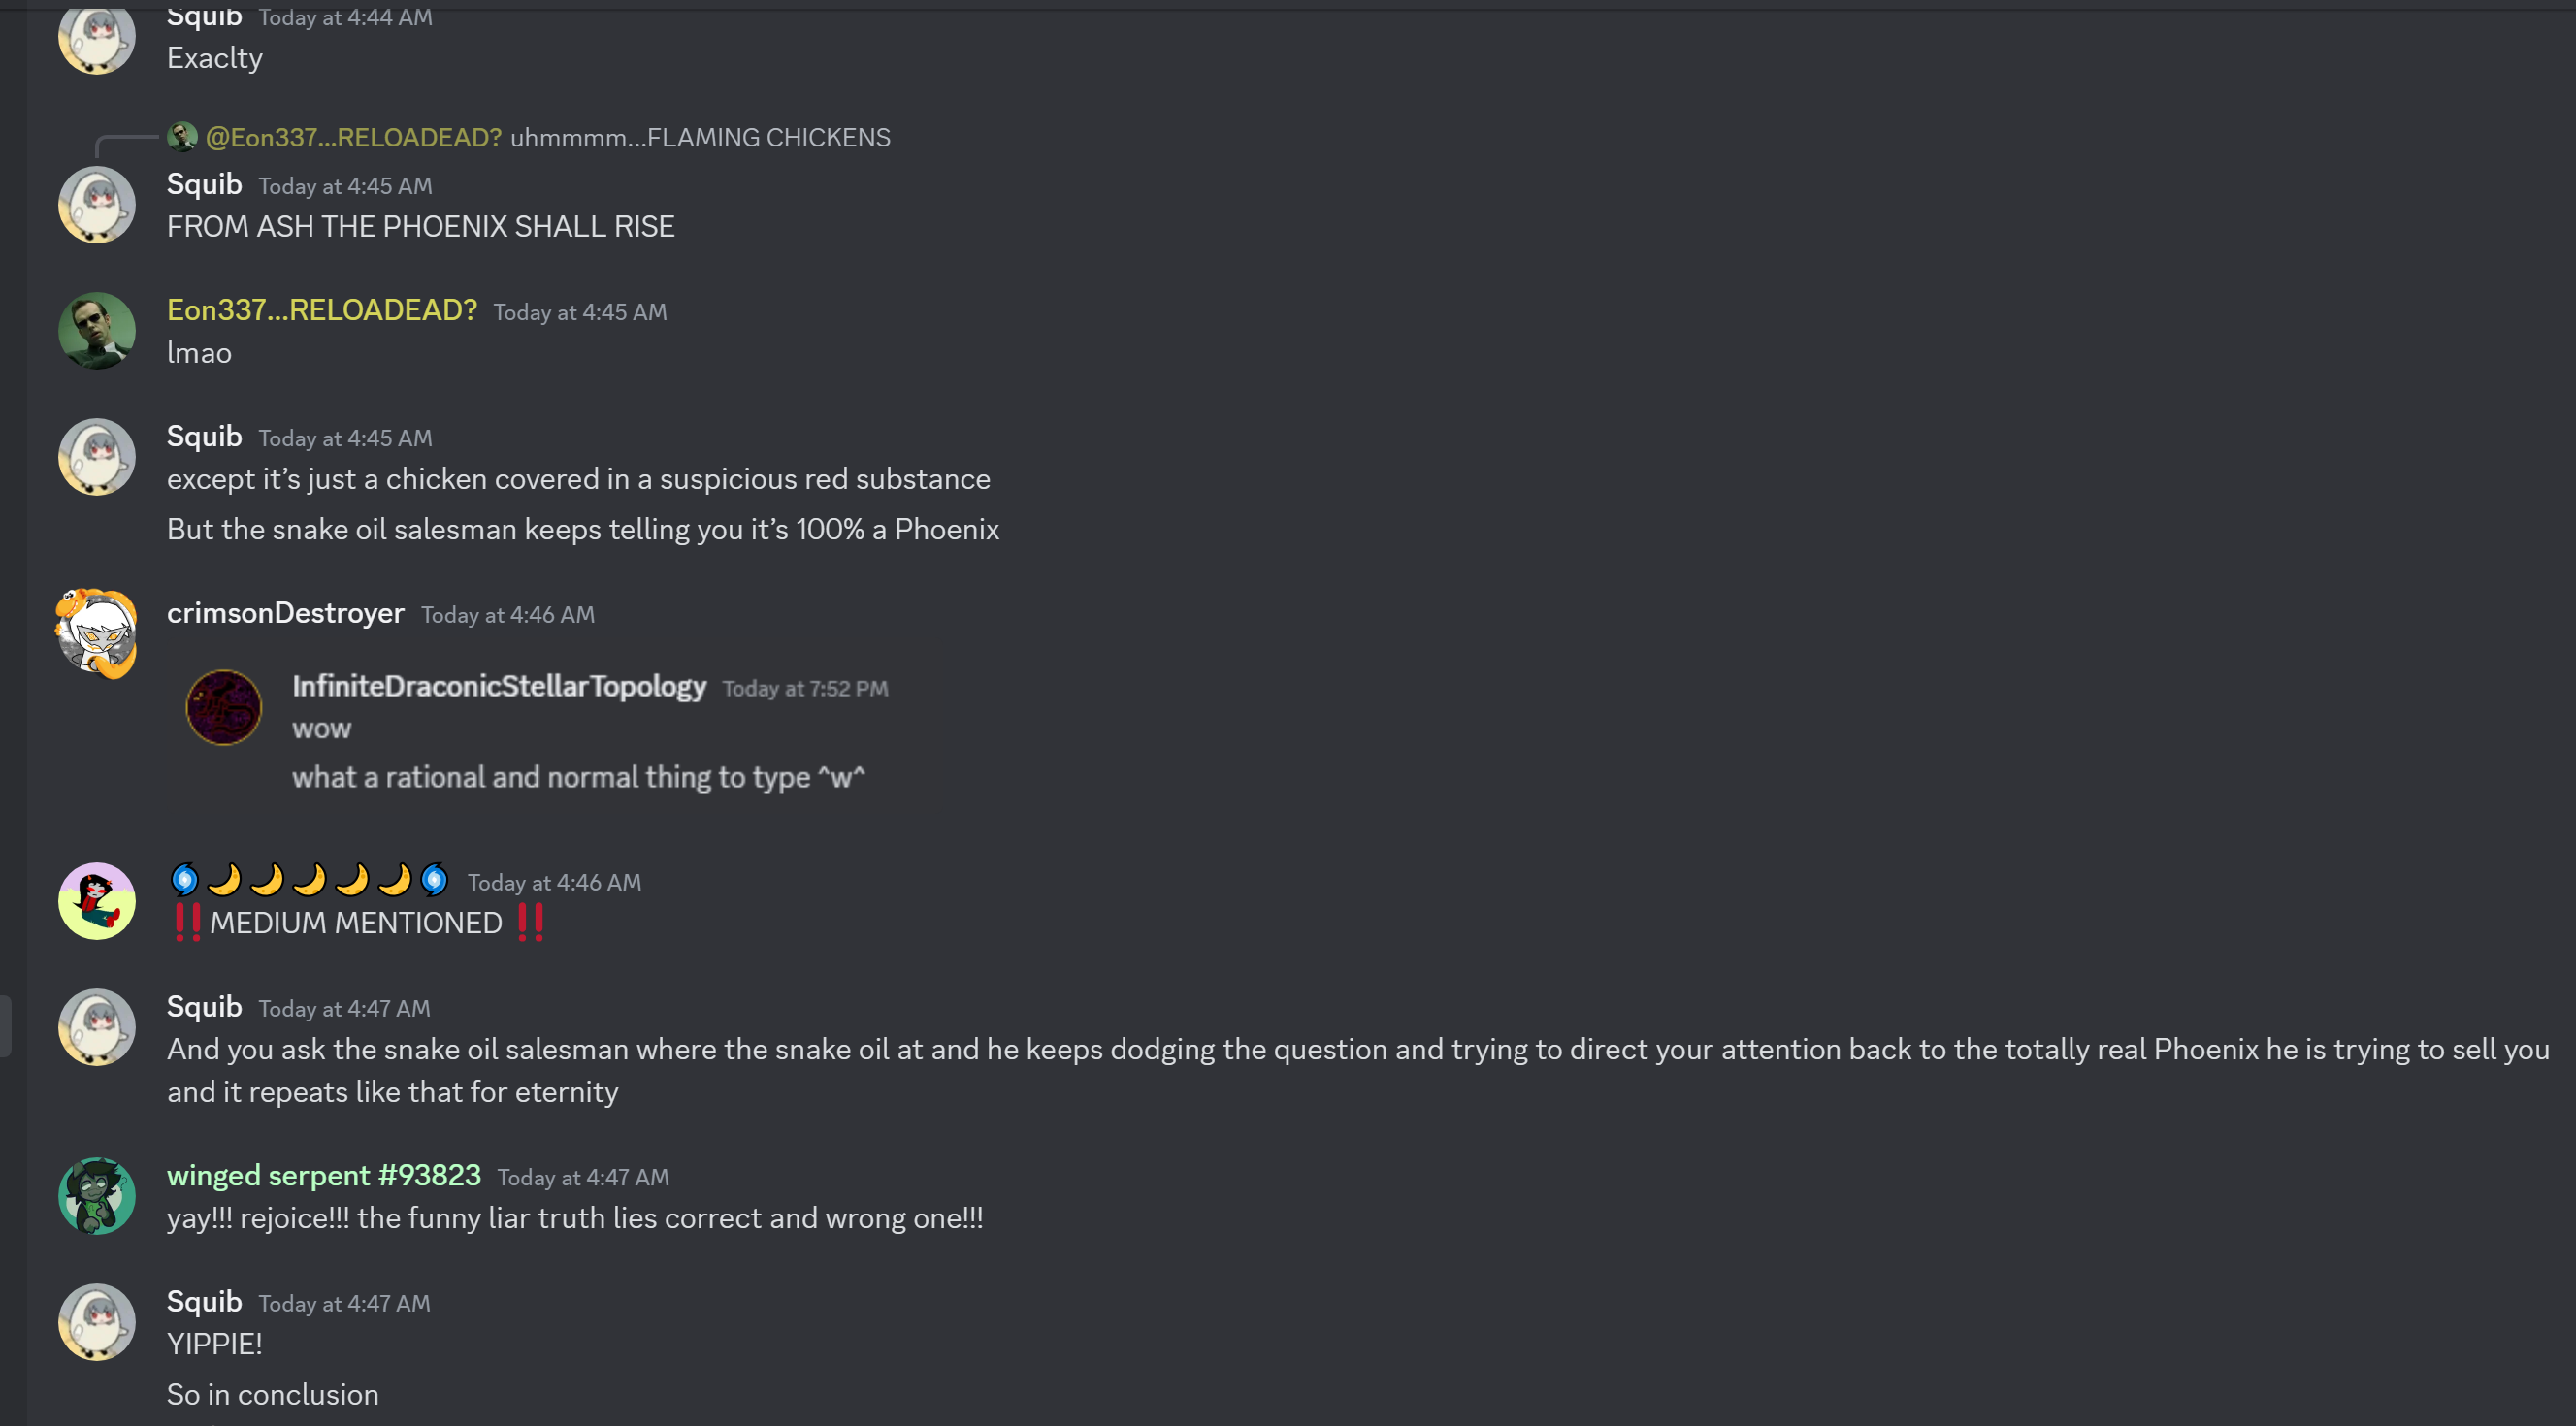Click the moon emoji username above MEDIUM MENTIONED
This screenshot has width=2576, height=1426.
[x=308, y=880]
